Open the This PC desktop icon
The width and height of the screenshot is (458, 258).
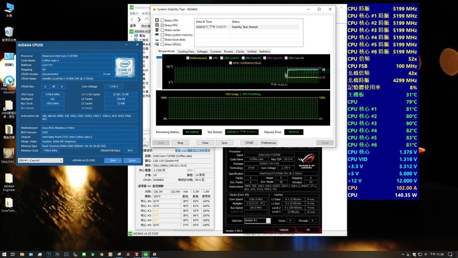9,10
